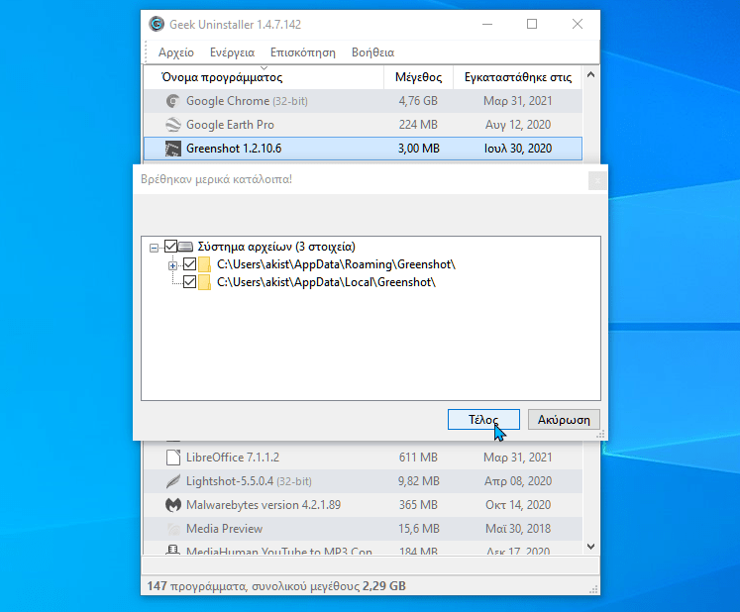
Task: Select the C:\Users\akist\AppData\Roaming\Greenshot\ path
Action: click(x=336, y=264)
